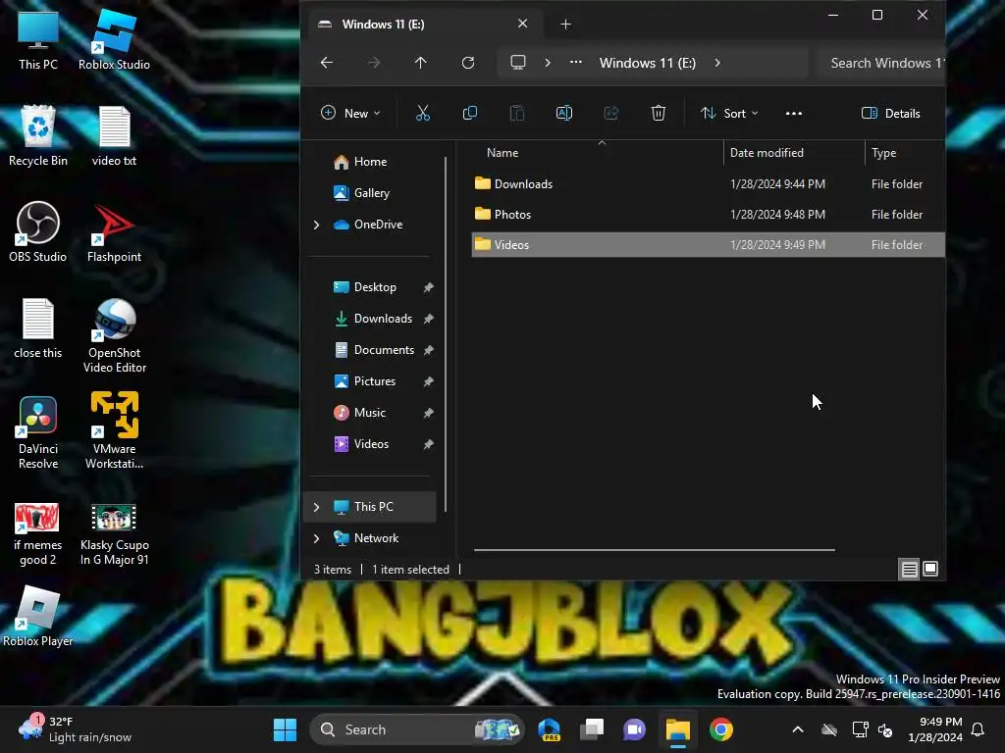The width and height of the screenshot is (1005, 753).
Task: Open the See more three-dots menu
Action: 793,114
